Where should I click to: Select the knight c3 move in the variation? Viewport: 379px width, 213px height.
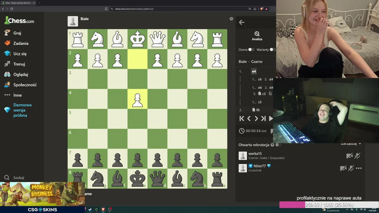coord(261,93)
